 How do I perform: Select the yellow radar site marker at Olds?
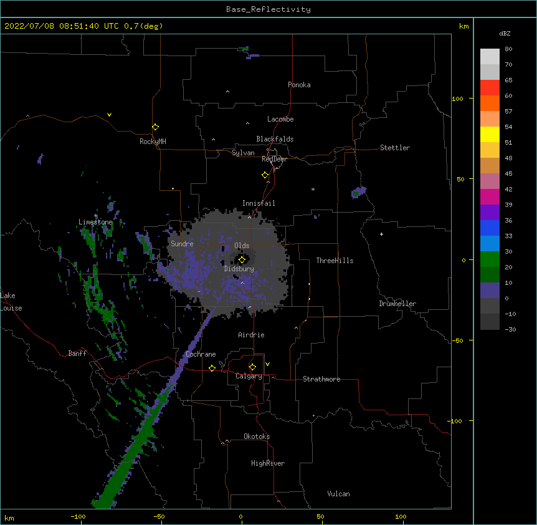pos(242,260)
